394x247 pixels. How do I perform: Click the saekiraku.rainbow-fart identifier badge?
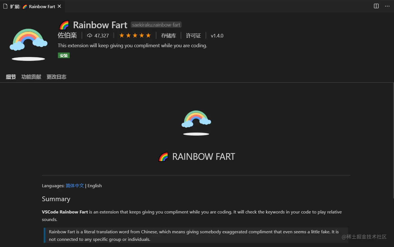pyautogui.click(x=156, y=25)
